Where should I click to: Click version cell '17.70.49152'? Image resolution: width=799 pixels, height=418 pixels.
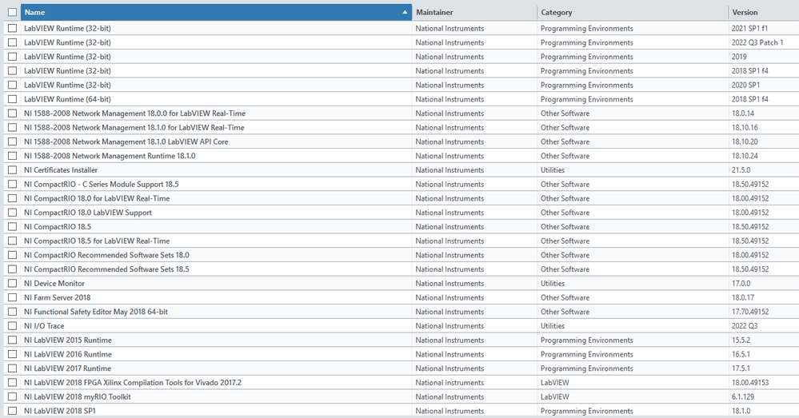coord(750,312)
